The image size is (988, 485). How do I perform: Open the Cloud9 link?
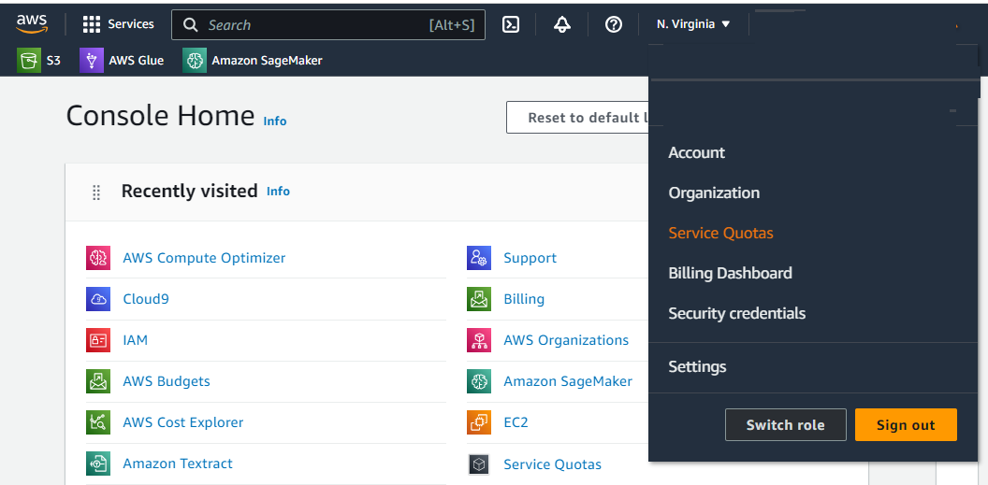click(x=146, y=299)
